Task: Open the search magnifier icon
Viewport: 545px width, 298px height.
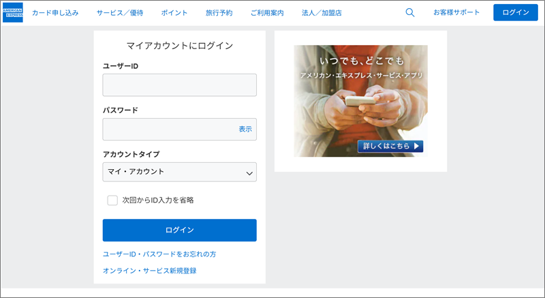Action: (410, 12)
